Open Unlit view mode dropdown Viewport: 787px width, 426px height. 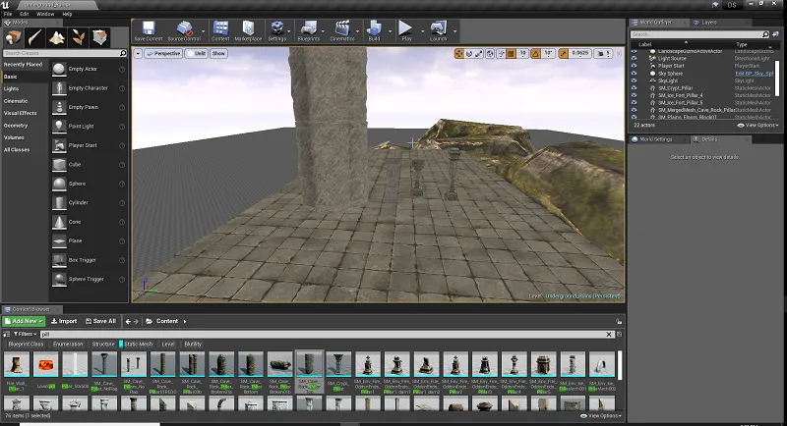(196, 54)
